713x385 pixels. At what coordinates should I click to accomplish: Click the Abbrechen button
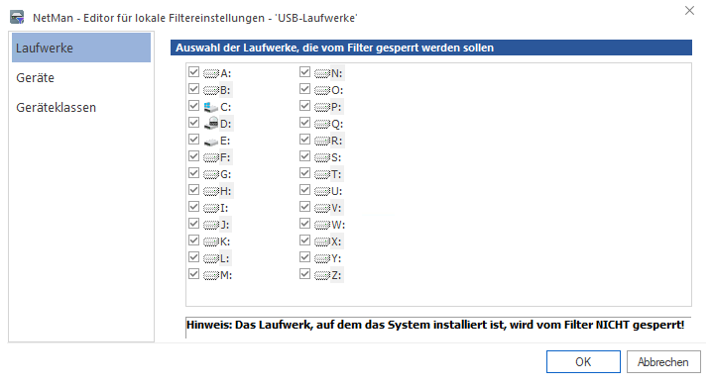[663, 362]
